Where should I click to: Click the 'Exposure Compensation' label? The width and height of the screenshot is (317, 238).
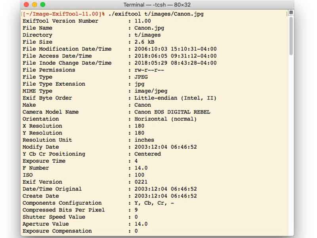[x=57, y=231]
